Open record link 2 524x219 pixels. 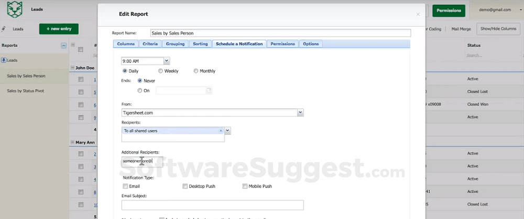coord(95,154)
